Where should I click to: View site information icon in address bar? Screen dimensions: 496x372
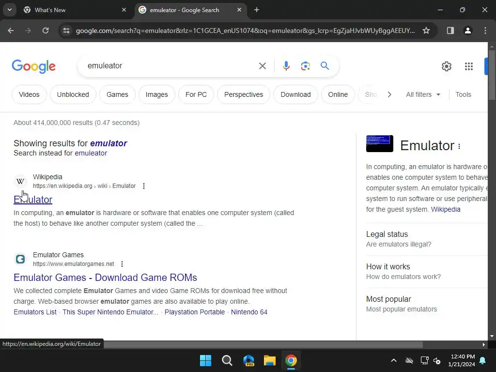tap(66, 31)
